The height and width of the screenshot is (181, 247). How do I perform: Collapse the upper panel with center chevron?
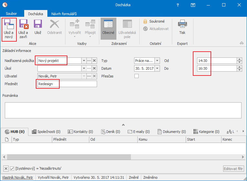[123, 125]
